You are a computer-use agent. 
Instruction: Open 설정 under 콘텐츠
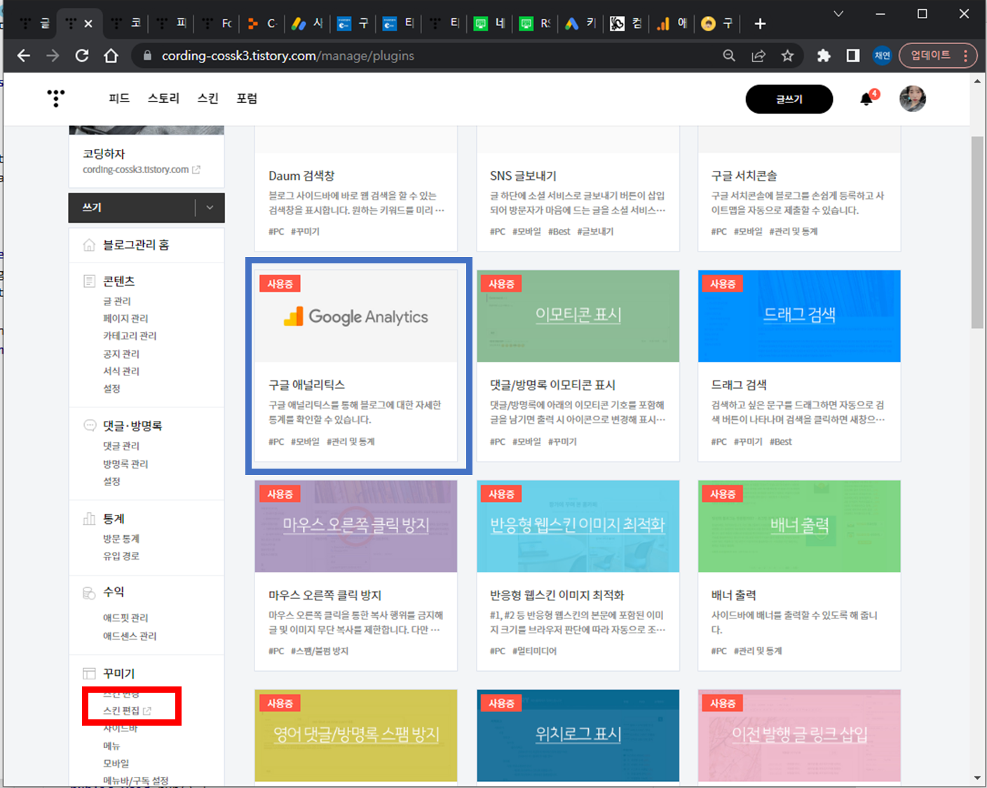tap(111, 389)
